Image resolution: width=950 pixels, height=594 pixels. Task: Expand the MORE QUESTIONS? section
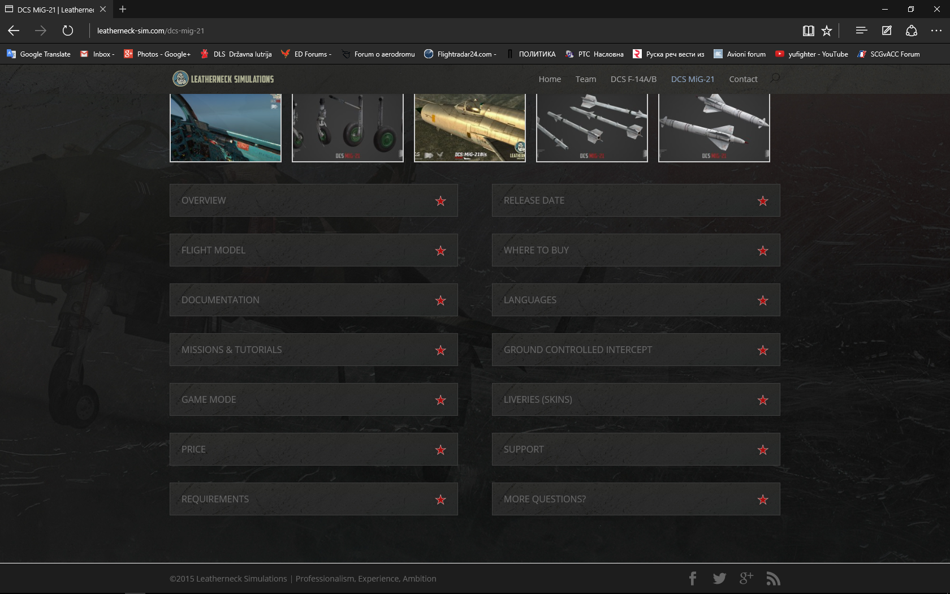636,499
